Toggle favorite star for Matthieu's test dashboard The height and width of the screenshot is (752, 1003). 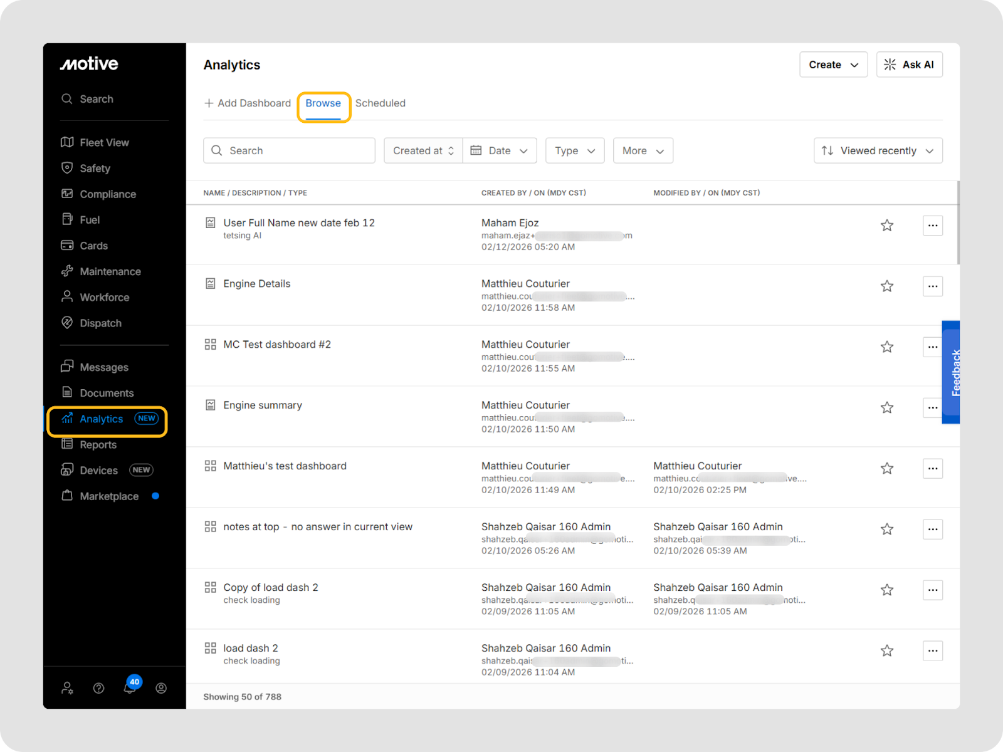[x=886, y=469]
